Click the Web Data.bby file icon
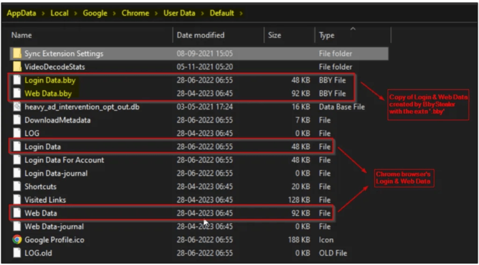This screenshot has width=479, height=265. click(17, 93)
